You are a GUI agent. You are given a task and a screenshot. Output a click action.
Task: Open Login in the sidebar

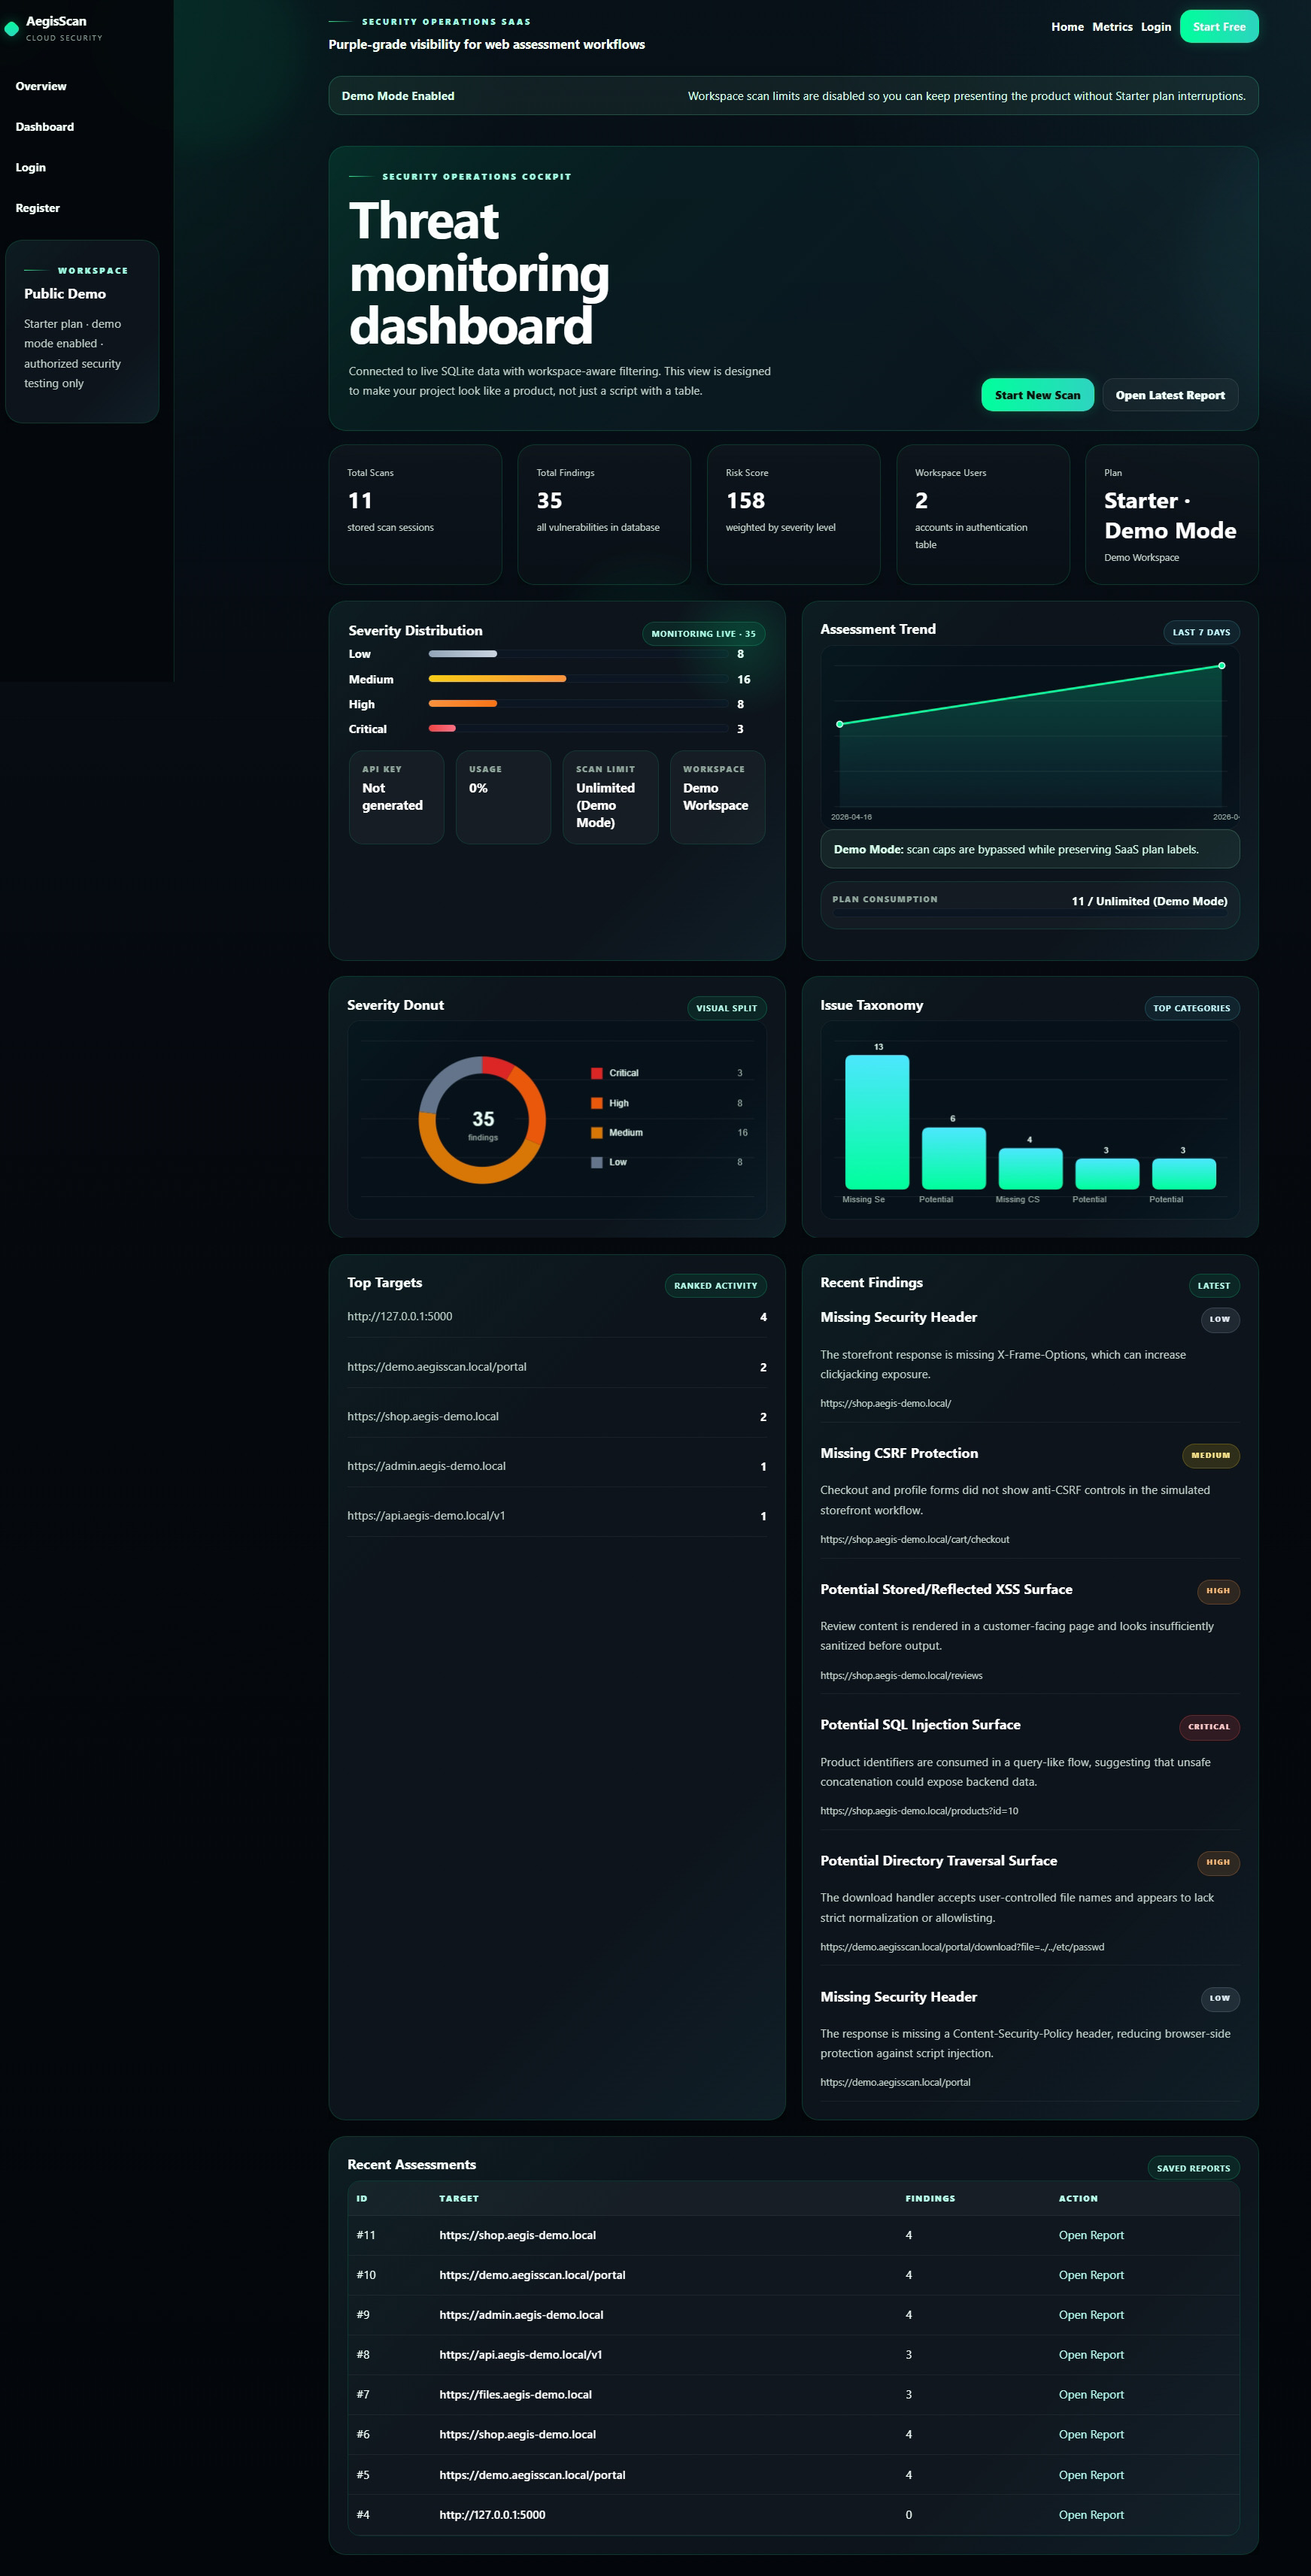pos(31,167)
